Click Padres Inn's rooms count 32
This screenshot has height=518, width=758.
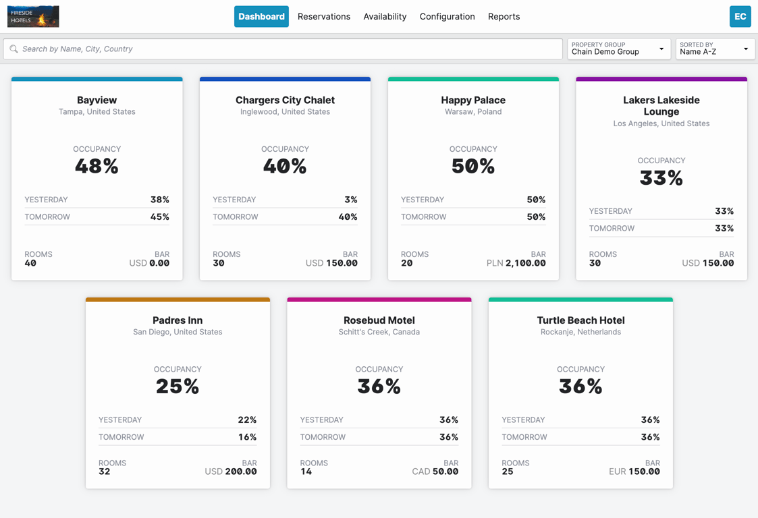click(x=105, y=471)
